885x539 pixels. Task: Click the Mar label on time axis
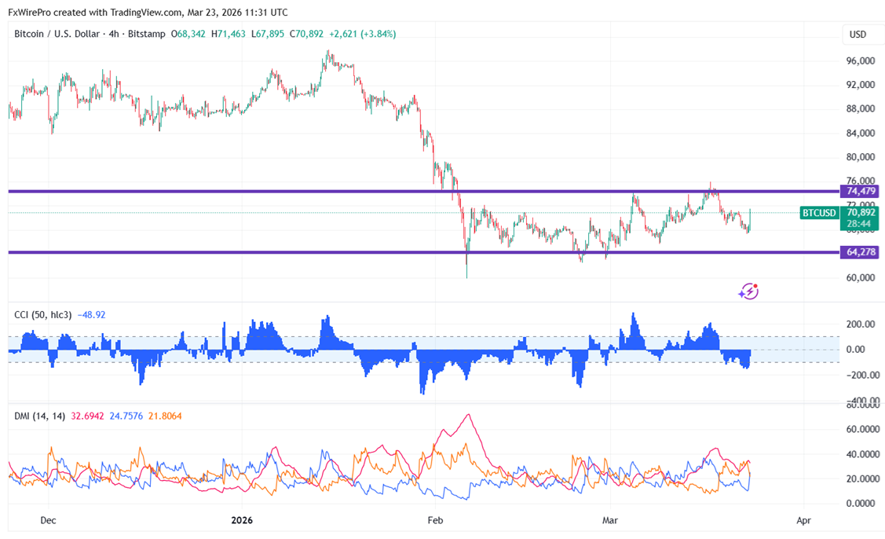click(609, 520)
